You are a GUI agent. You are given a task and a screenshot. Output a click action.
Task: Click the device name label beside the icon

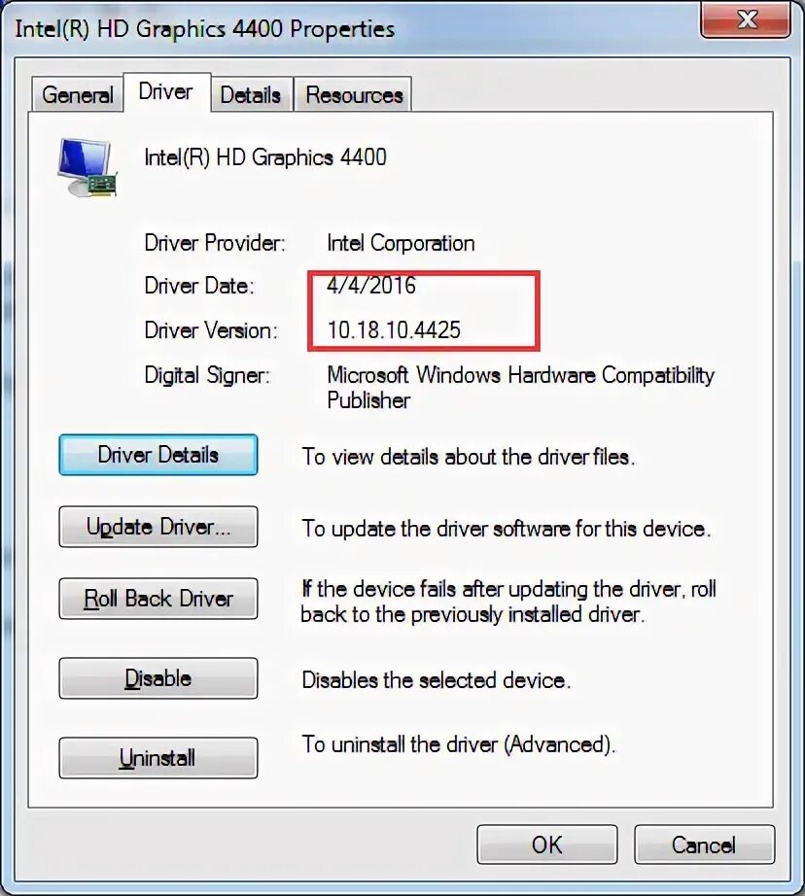tap(265, 157)
